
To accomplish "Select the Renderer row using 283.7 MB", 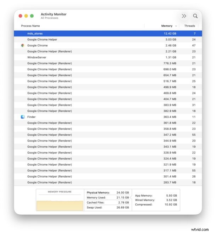I will pyautogui.click(x=108, y=183).
